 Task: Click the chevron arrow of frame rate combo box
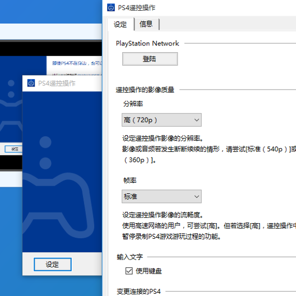coord(197,197)
